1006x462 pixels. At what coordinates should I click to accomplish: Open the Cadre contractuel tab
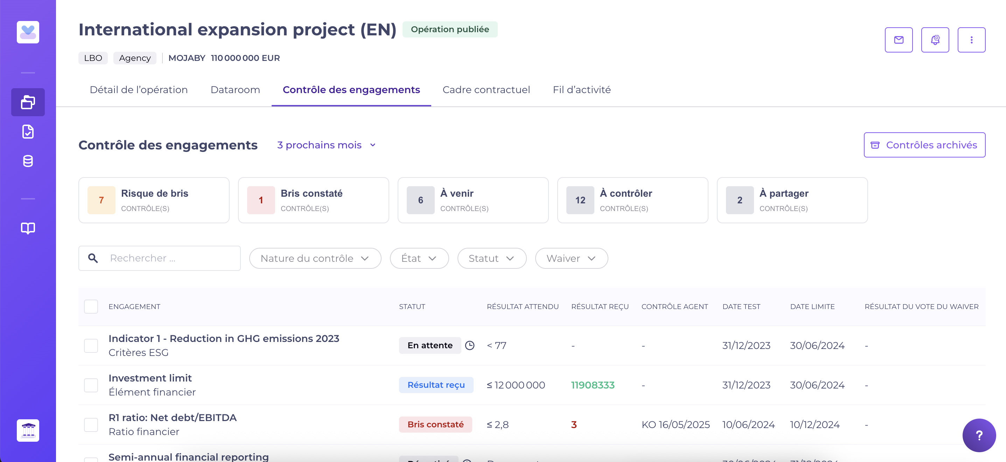coord(486,90)
